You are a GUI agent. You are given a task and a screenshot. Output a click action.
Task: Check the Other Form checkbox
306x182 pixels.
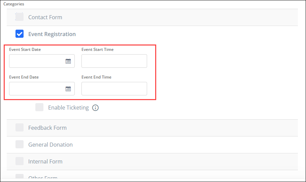[x=20, y=177]
